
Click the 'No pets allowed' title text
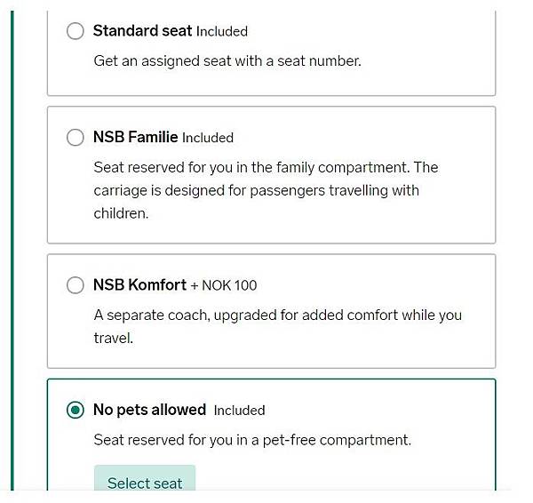(149, 410)
